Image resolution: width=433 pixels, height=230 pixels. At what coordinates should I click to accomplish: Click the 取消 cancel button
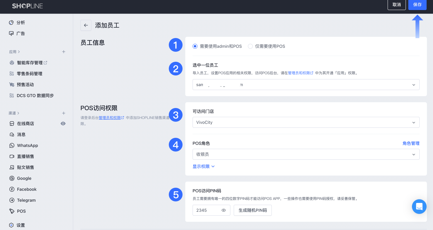(397, 5)
